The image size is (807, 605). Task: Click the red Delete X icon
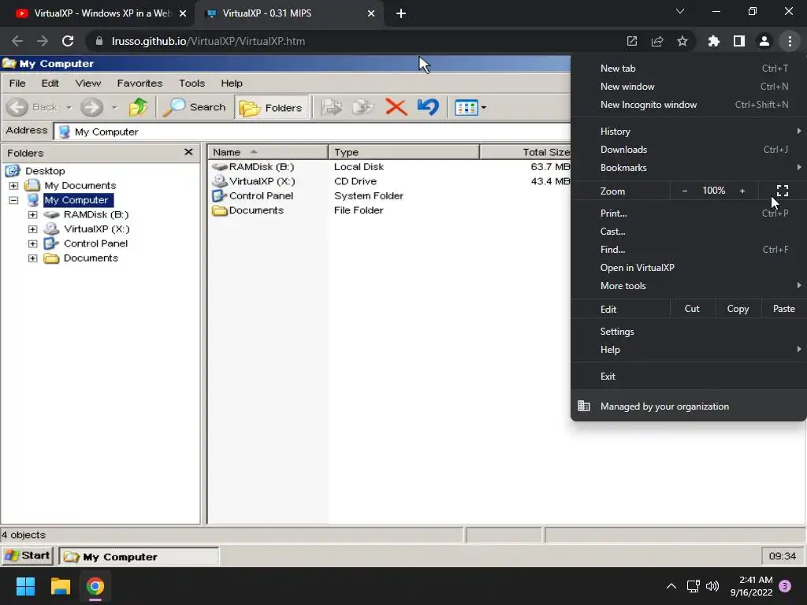396,107
